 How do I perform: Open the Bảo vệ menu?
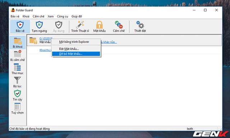(15, 16)
